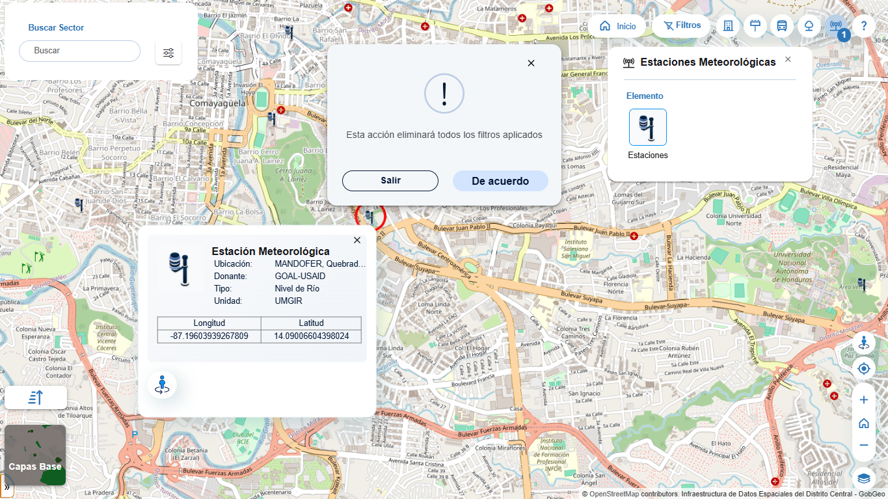
Task: Open street view from station popup
Action: (162, 385)
